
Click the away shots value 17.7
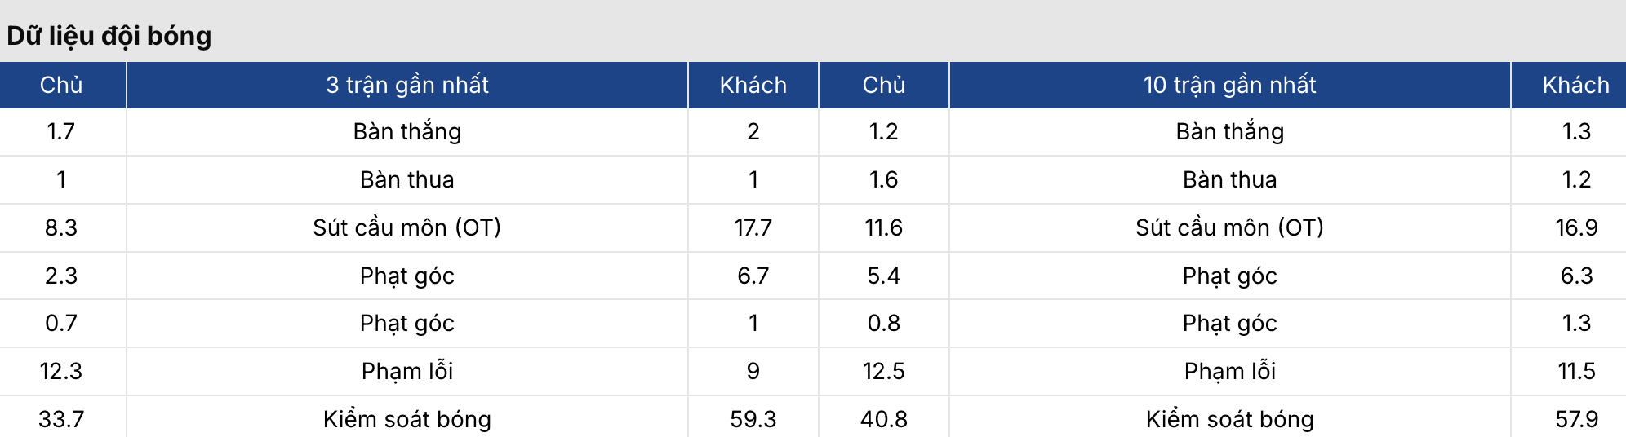coord(753,227)
